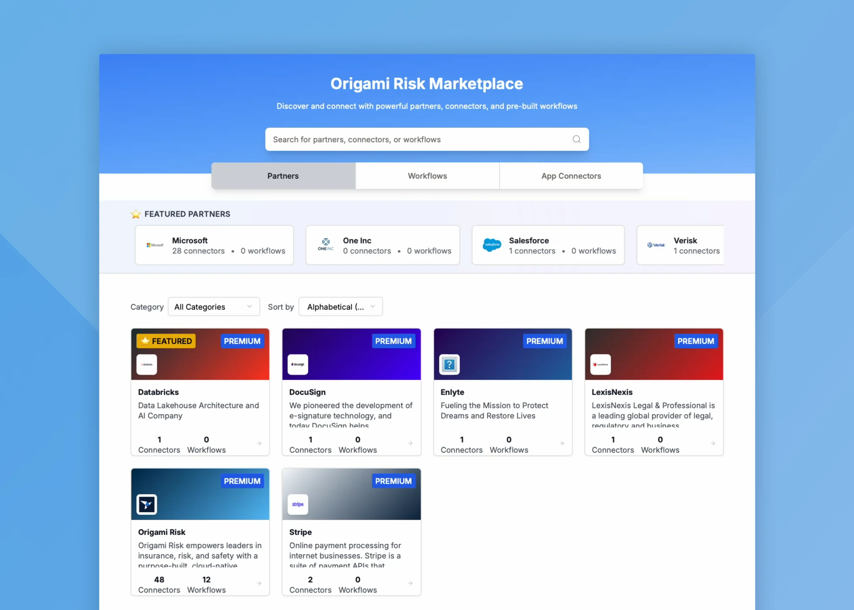Click the PREMIUM badge on Enlyte card
Viewport: 854px width, 610px height.
coord(544,341)
